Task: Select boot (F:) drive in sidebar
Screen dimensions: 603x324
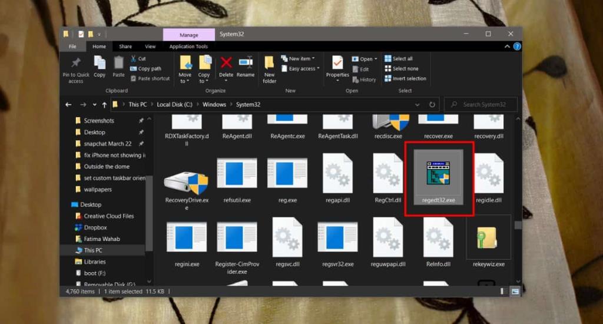Action: [x=95, y=273]
